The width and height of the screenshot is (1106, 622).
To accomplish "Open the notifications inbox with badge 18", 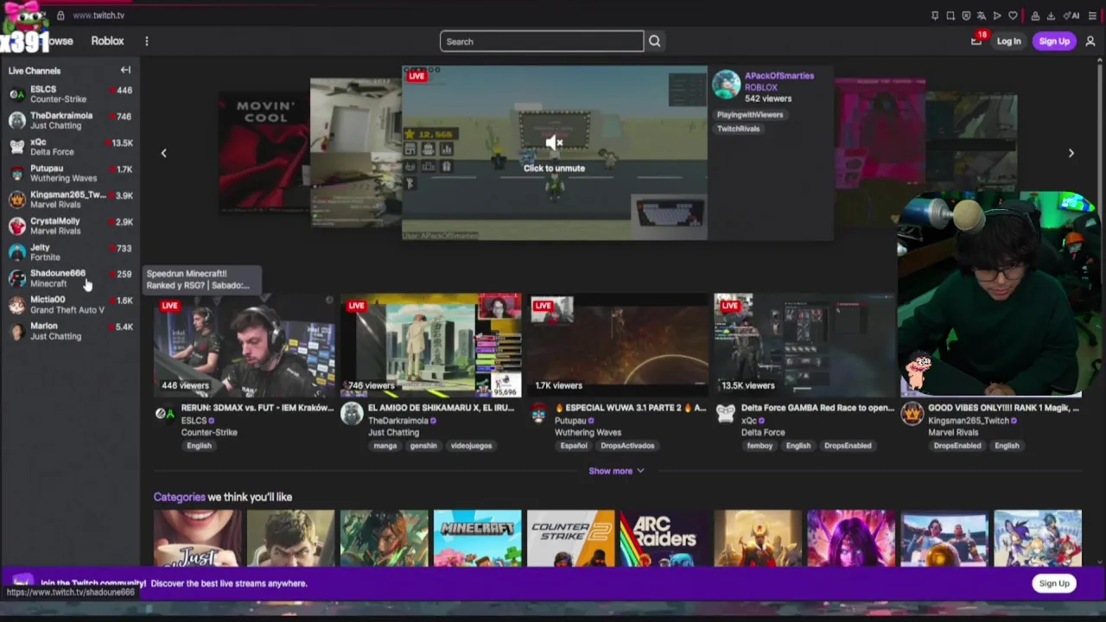I will coord(977,40).
